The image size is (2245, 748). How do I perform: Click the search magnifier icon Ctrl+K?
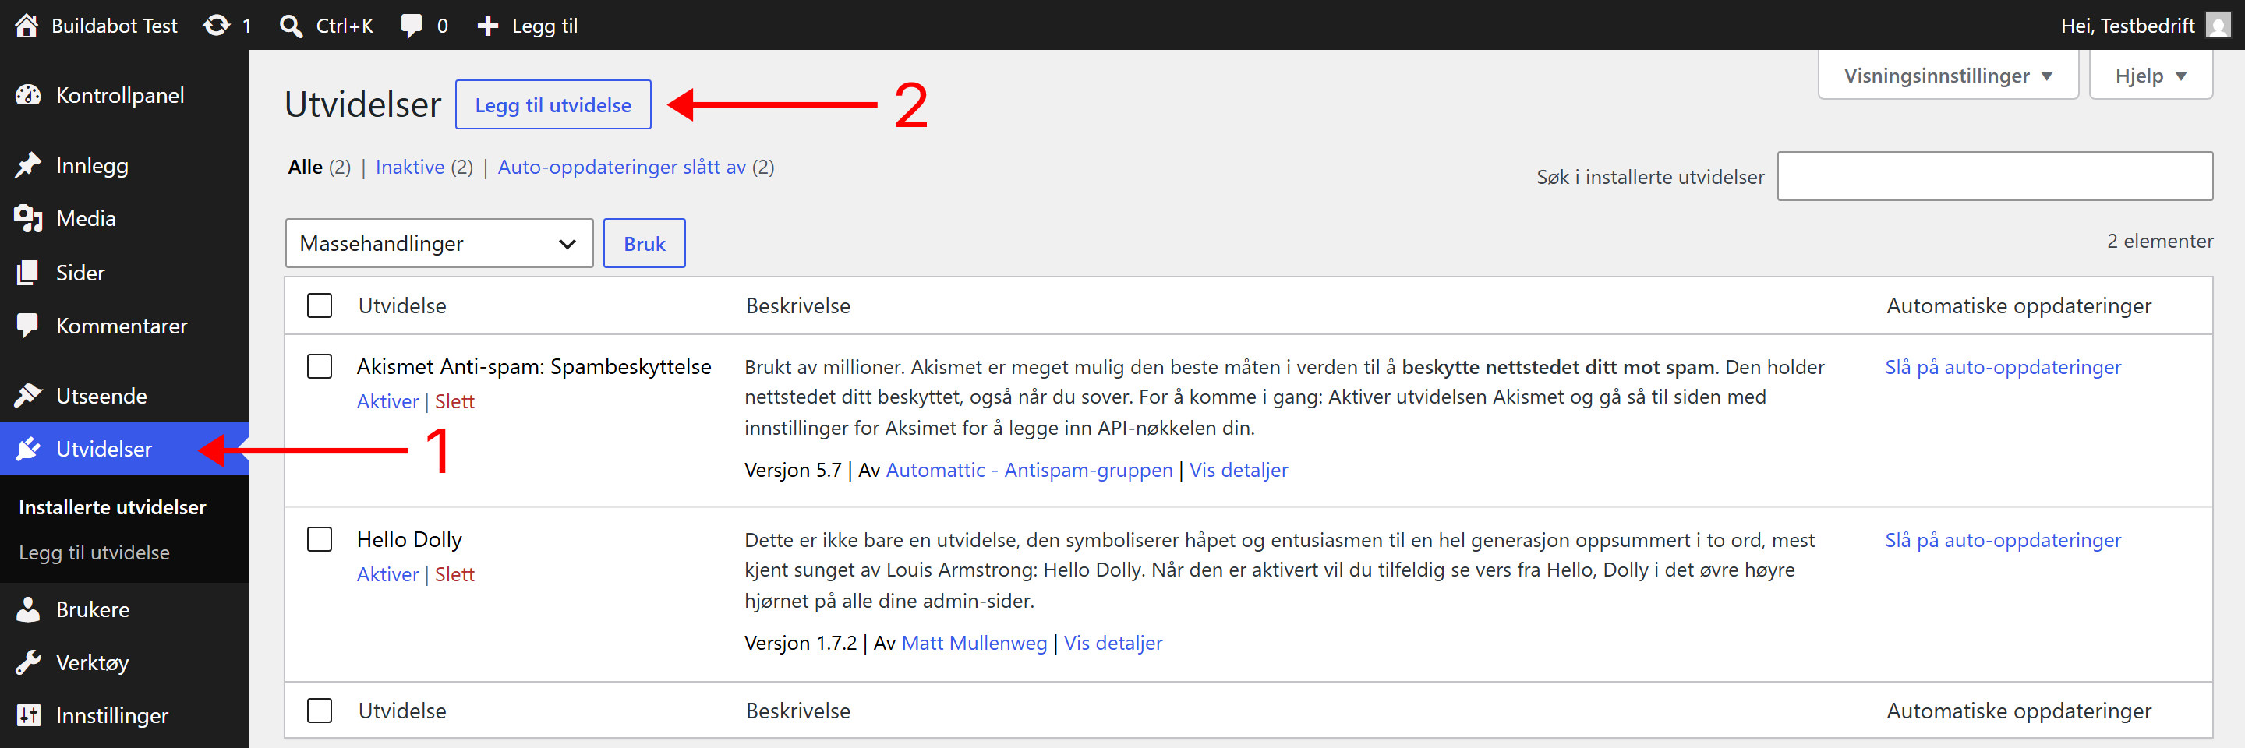pyautogui.click(x=291, y=25)
